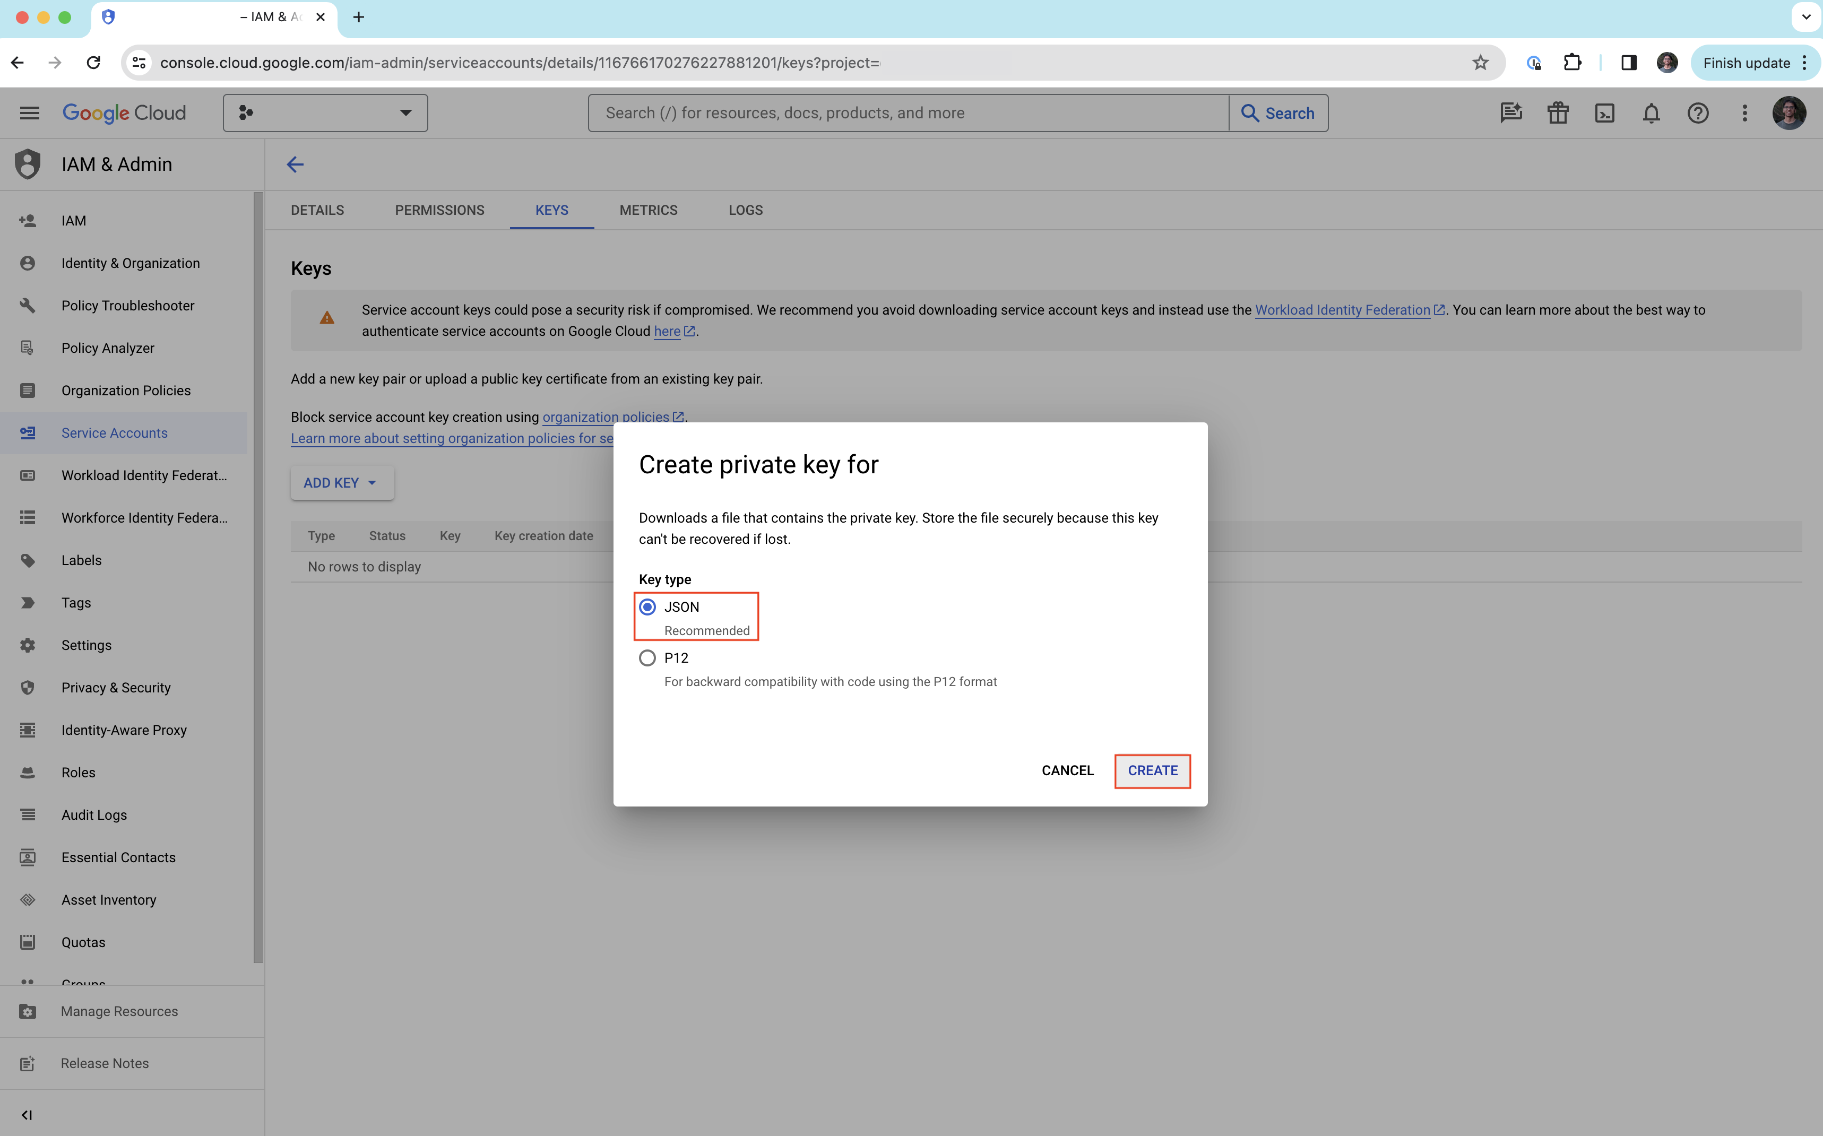Open the Roles sidebar item
1823x1136 pixels.
124,773
